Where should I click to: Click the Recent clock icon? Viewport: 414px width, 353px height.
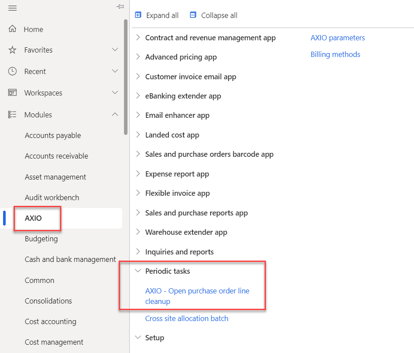click(x=12, y=71)
